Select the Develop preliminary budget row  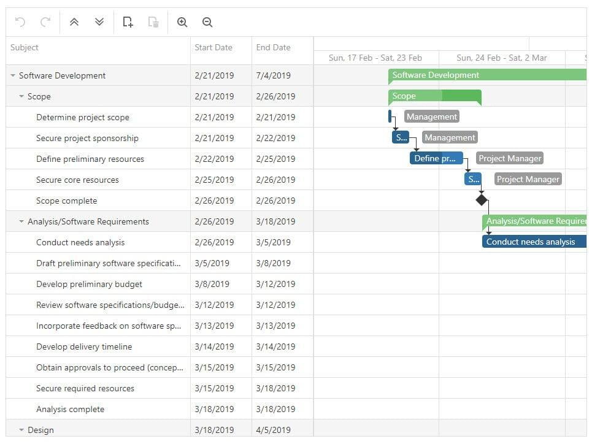click(x=89, y=285)
